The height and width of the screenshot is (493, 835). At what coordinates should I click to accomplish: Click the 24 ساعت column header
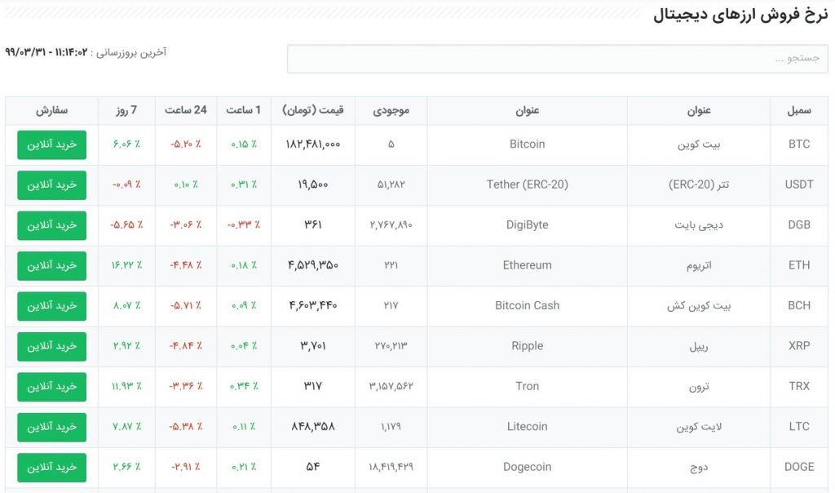tap(185, 110)
